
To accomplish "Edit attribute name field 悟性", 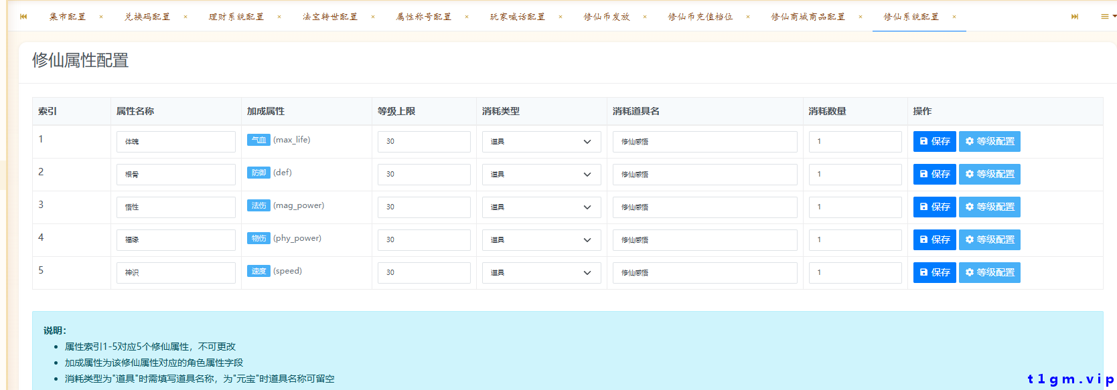I will pos(176,207).
